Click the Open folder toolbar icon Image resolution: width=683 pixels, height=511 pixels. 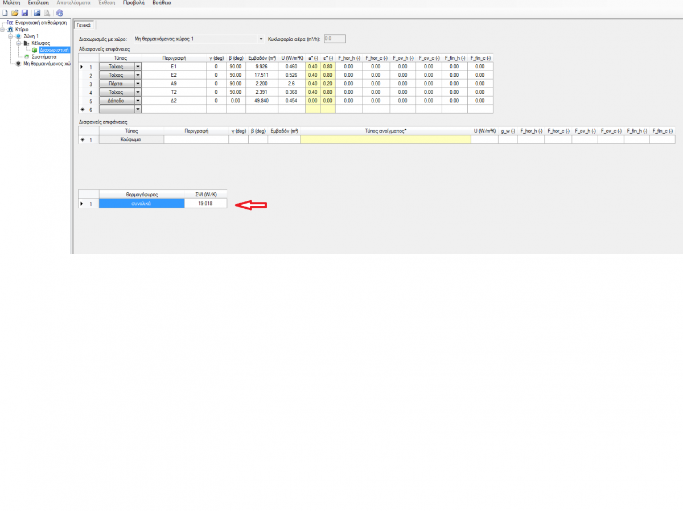(x=15, y=13)
